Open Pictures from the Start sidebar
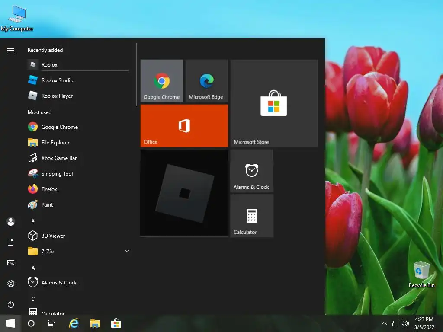Viewport: 443px width, 332px height. (11, 263)
